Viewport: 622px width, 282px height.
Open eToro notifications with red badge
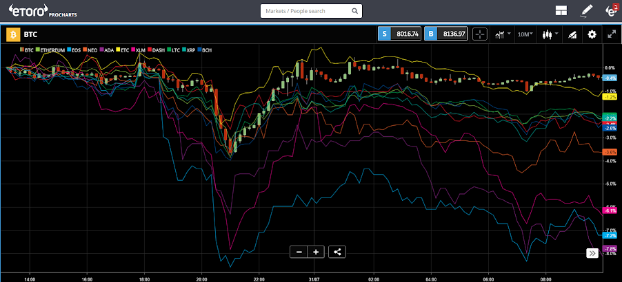(x=613, y=11)
